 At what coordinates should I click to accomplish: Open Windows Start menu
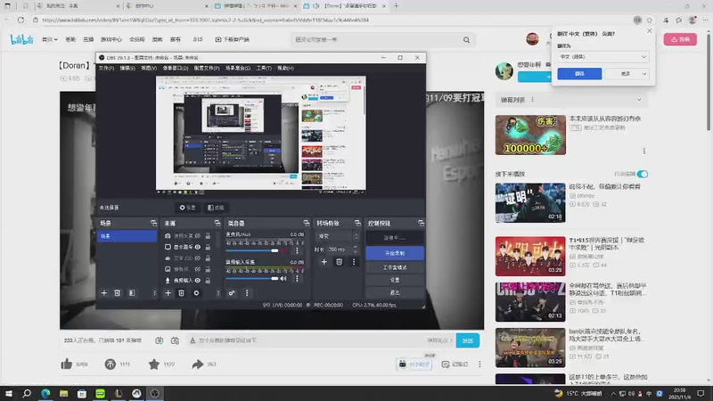[9, 393]
